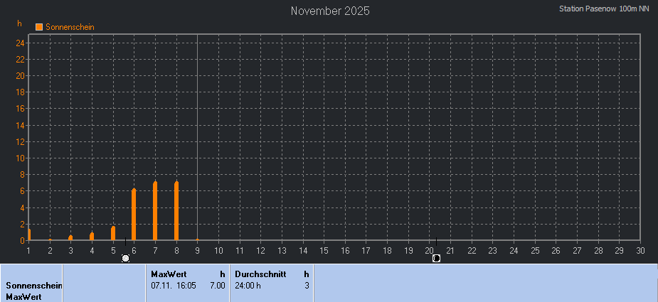This screenshot has width=658, height=302.
Task: Click the Durchschnitt column header
Action: click(x=260, y=274)
